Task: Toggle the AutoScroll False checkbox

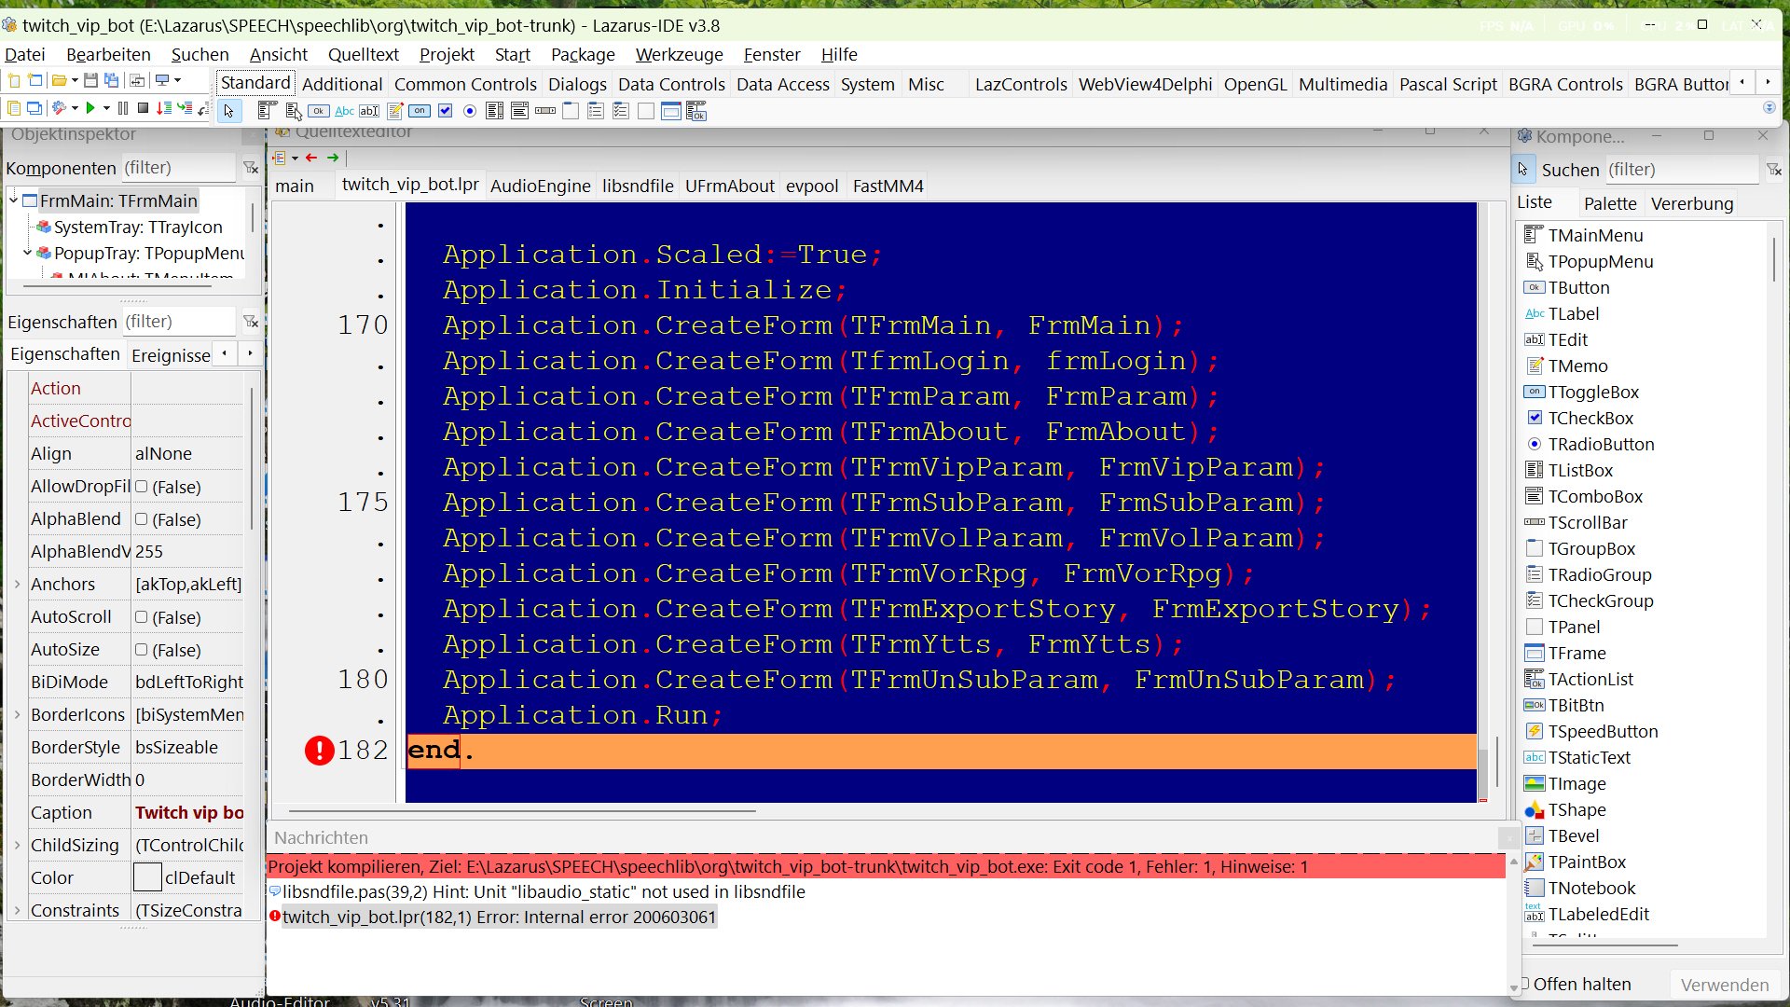Action: click(x=142, y=617)
